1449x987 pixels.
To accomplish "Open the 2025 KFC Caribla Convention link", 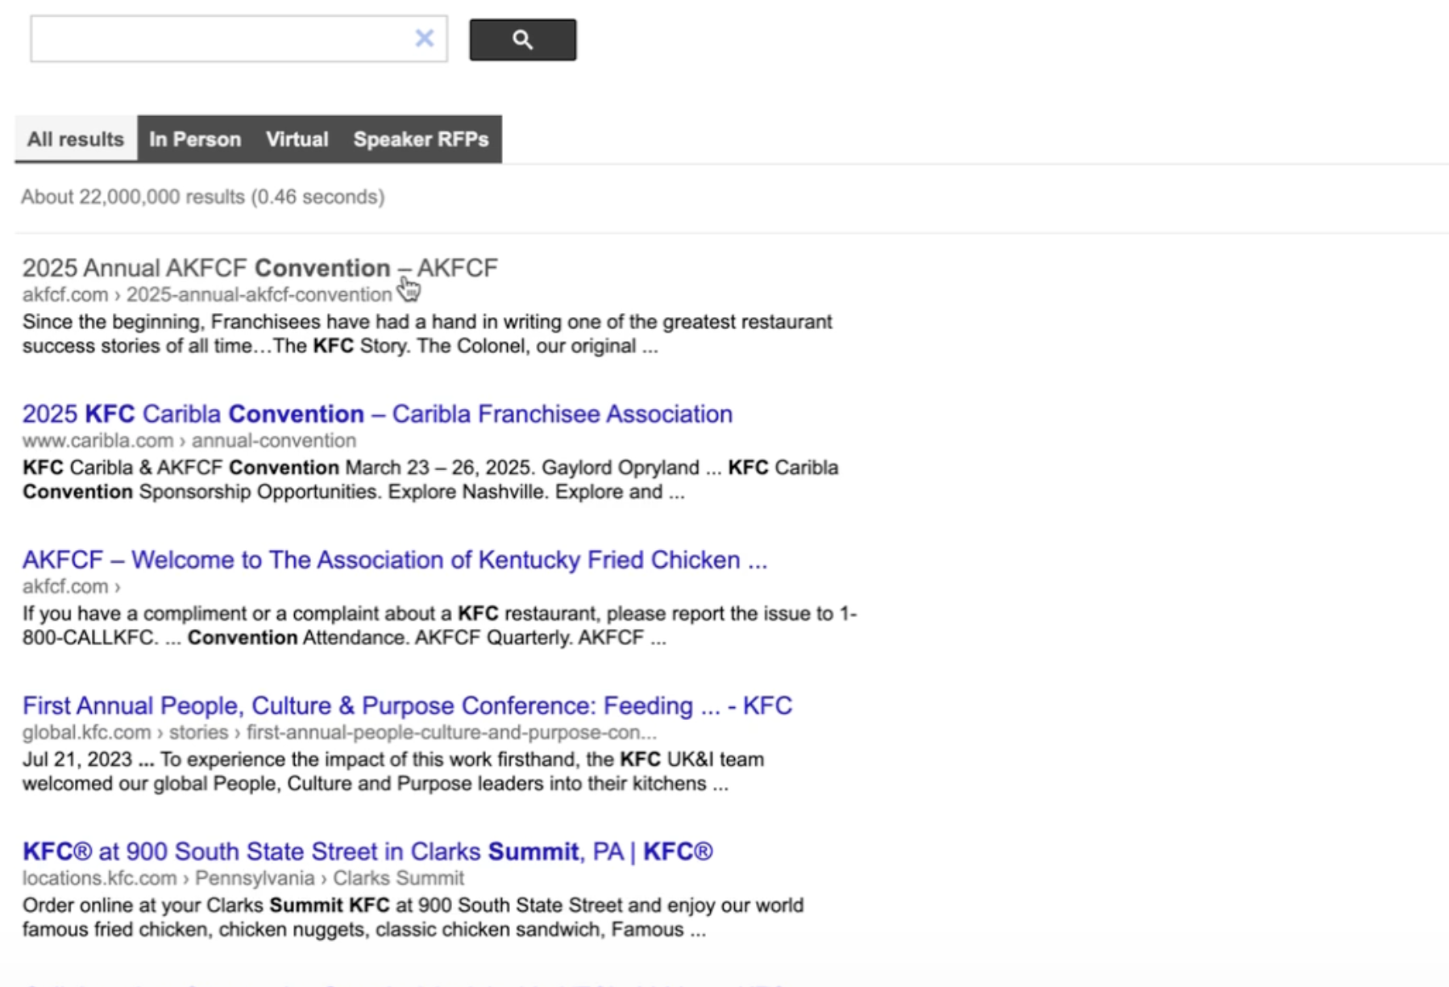I will [x=377, y=414].
